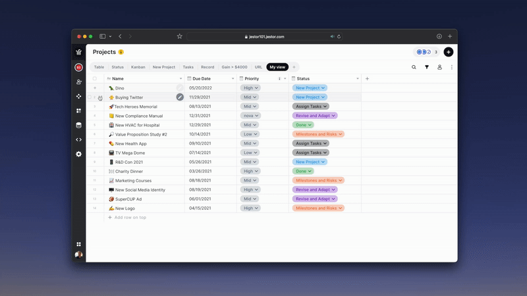Image resolution: width=527 pixels, height=296 pixels.
Task: Click the New Social Media Identity name
Action: (x=140, y=189)
